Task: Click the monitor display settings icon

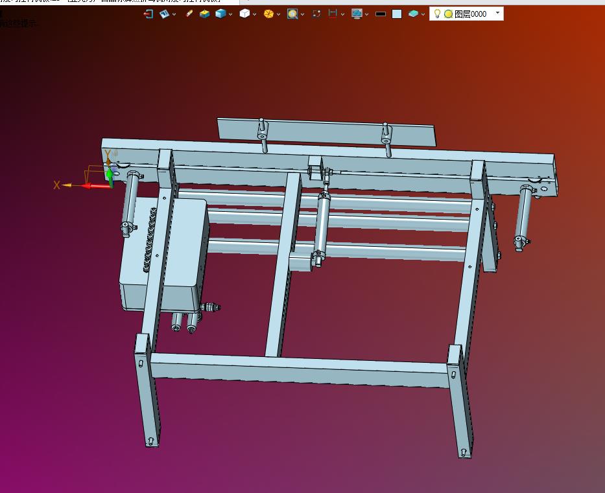Action: point(357,14)
